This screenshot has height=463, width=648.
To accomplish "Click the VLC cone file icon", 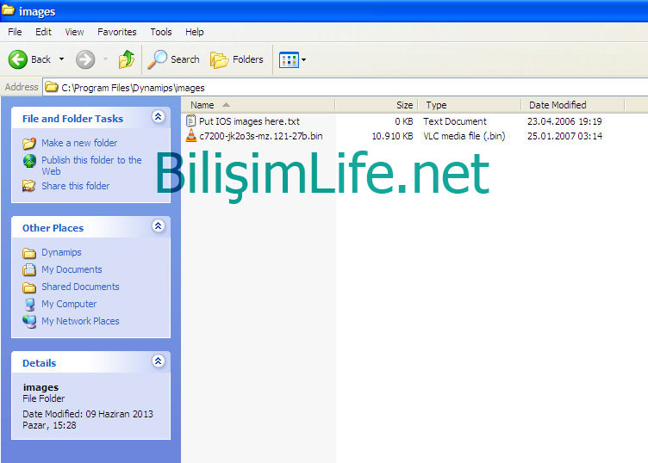I will [x=191, y=135].
